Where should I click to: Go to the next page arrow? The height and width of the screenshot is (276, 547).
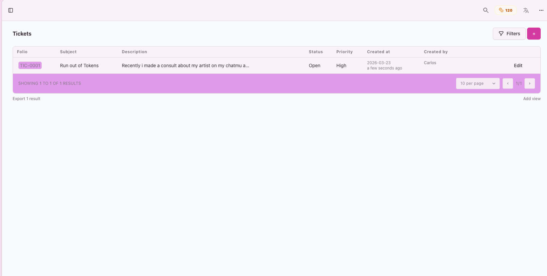coord(529,83)
